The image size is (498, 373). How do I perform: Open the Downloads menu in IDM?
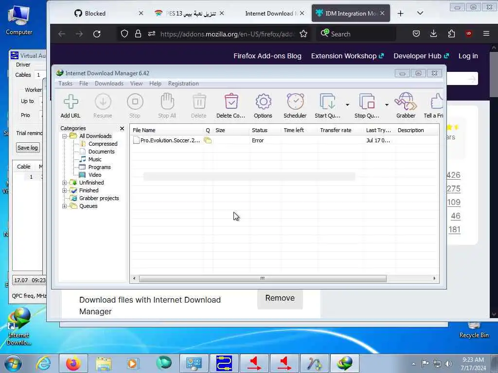109,84
